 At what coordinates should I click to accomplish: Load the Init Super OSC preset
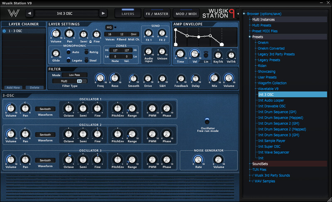(x=269, y=146)
